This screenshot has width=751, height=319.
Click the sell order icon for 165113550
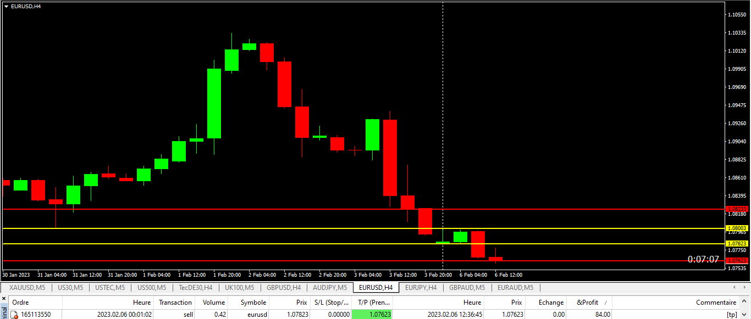coord(14,315)
